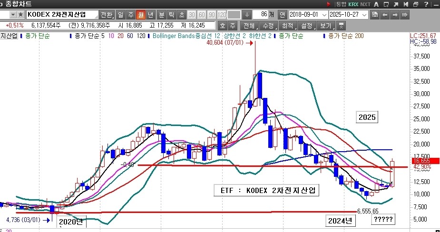440x232 pixels.
Task: Click the save chart floppy disk icon
Action: click(375, 15)
